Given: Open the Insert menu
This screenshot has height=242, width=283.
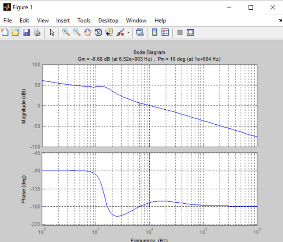Looking at the screenshot, I should tap(63, 20).
